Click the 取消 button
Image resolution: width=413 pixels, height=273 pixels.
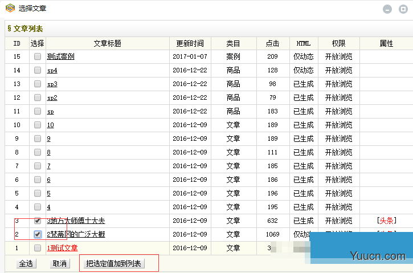point(60,263)
